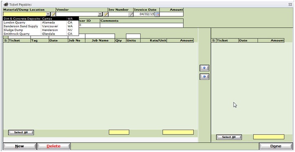Click the pencil icon beside Inv Number

point(131,14)
